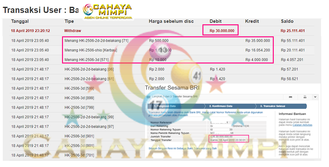
Task: Expand the chevron dropdown beside the PDF icon
Action: click(315, 97)
